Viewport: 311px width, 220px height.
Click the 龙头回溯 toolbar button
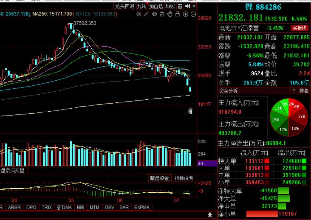tap(125, 7)
